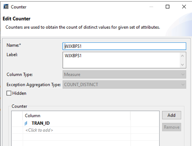Click the TRAN_ID column attribute icon
The width and height of the screenshot is (192, 146).
pyautogui.click(x=26, y=123)
